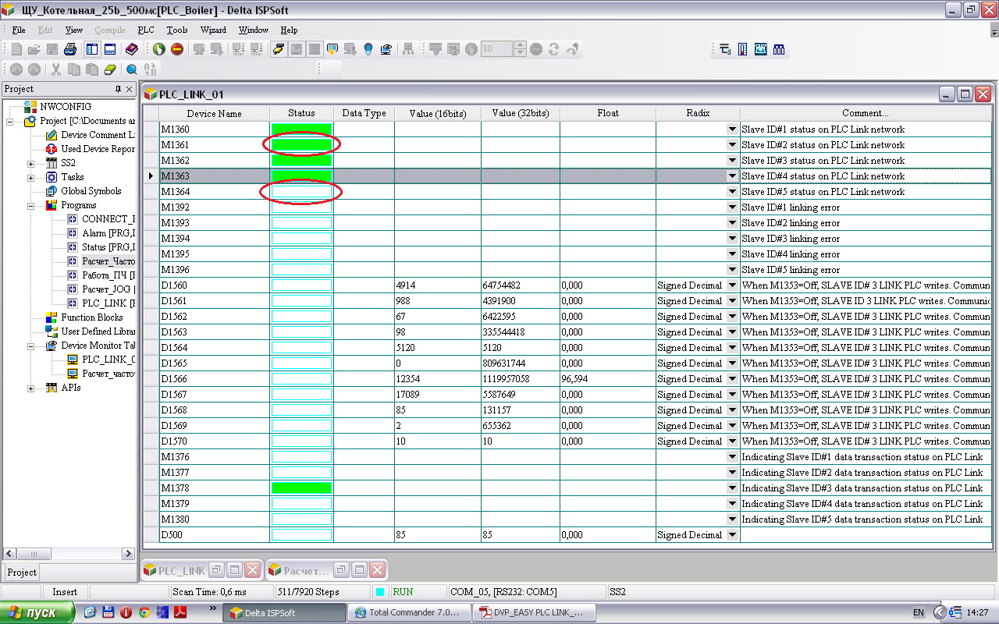
Task: Open the Wizard menu
Action: point(213,30)
